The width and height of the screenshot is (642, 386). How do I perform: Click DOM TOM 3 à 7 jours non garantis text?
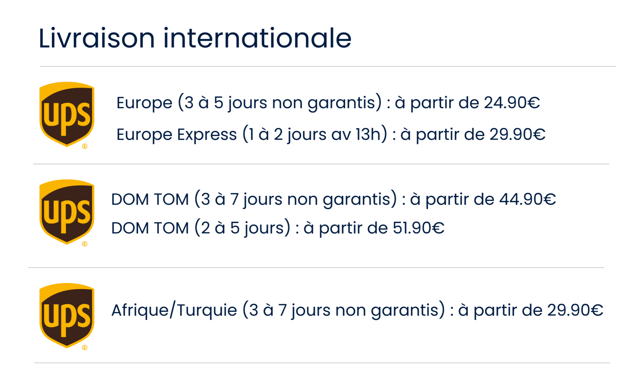(254, 199)
